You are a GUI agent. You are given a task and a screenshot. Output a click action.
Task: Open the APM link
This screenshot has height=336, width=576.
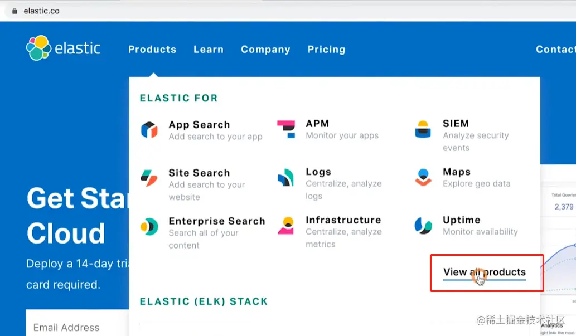(x=317, y=124)
